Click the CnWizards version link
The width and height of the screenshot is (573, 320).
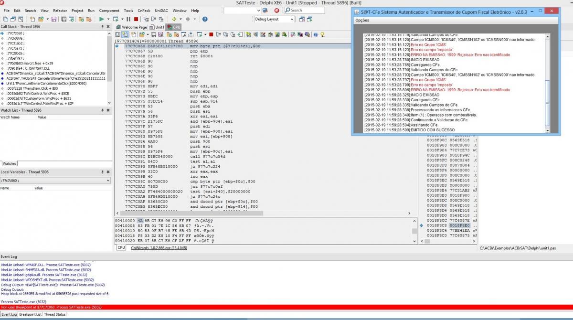pos(159,248)
